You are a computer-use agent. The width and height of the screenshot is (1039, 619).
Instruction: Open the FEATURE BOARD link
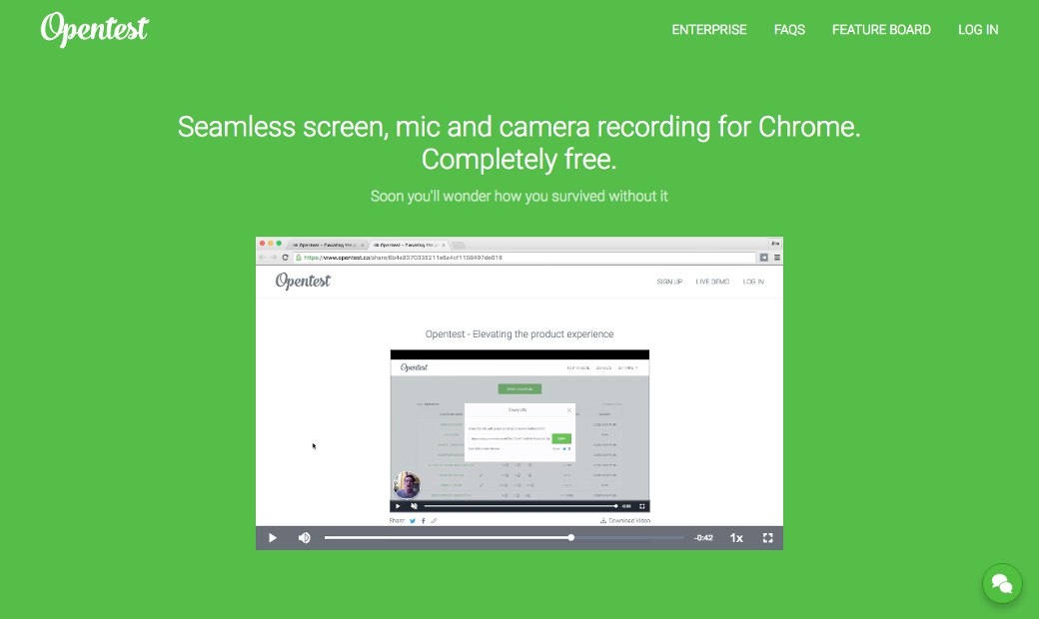click(881, 30)
